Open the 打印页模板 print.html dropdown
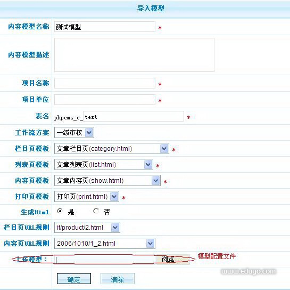The height and width of the screenshot is (290, 290). tap(87, 196)
